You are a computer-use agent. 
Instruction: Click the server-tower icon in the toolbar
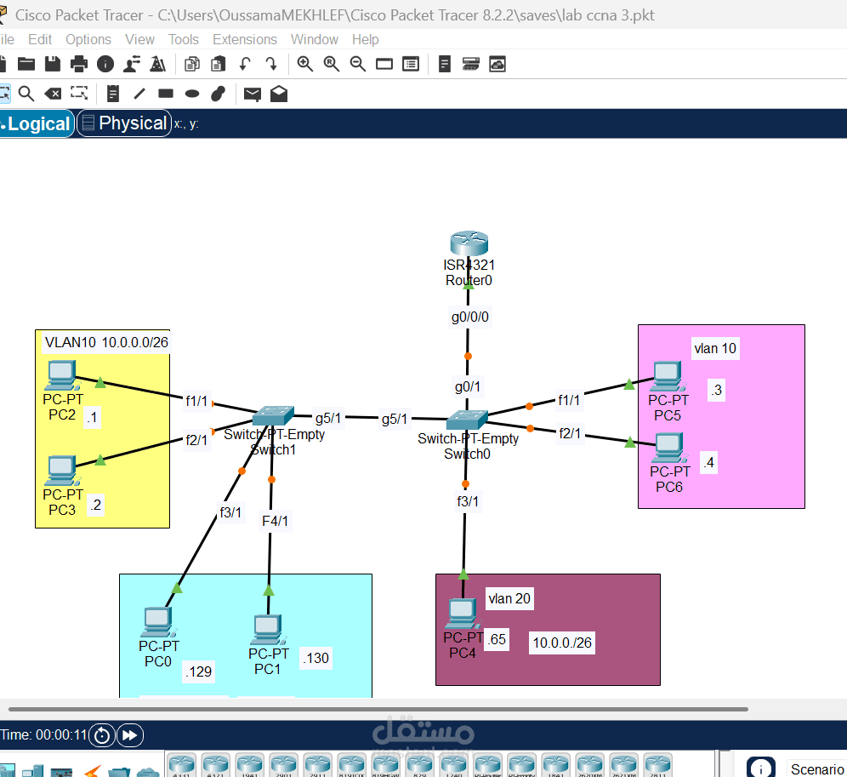445,64
